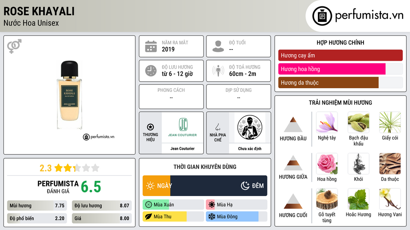Screen dimensions: 410x230
Task: Select the Da thuộc leather note image
Action: click(390, 164)
